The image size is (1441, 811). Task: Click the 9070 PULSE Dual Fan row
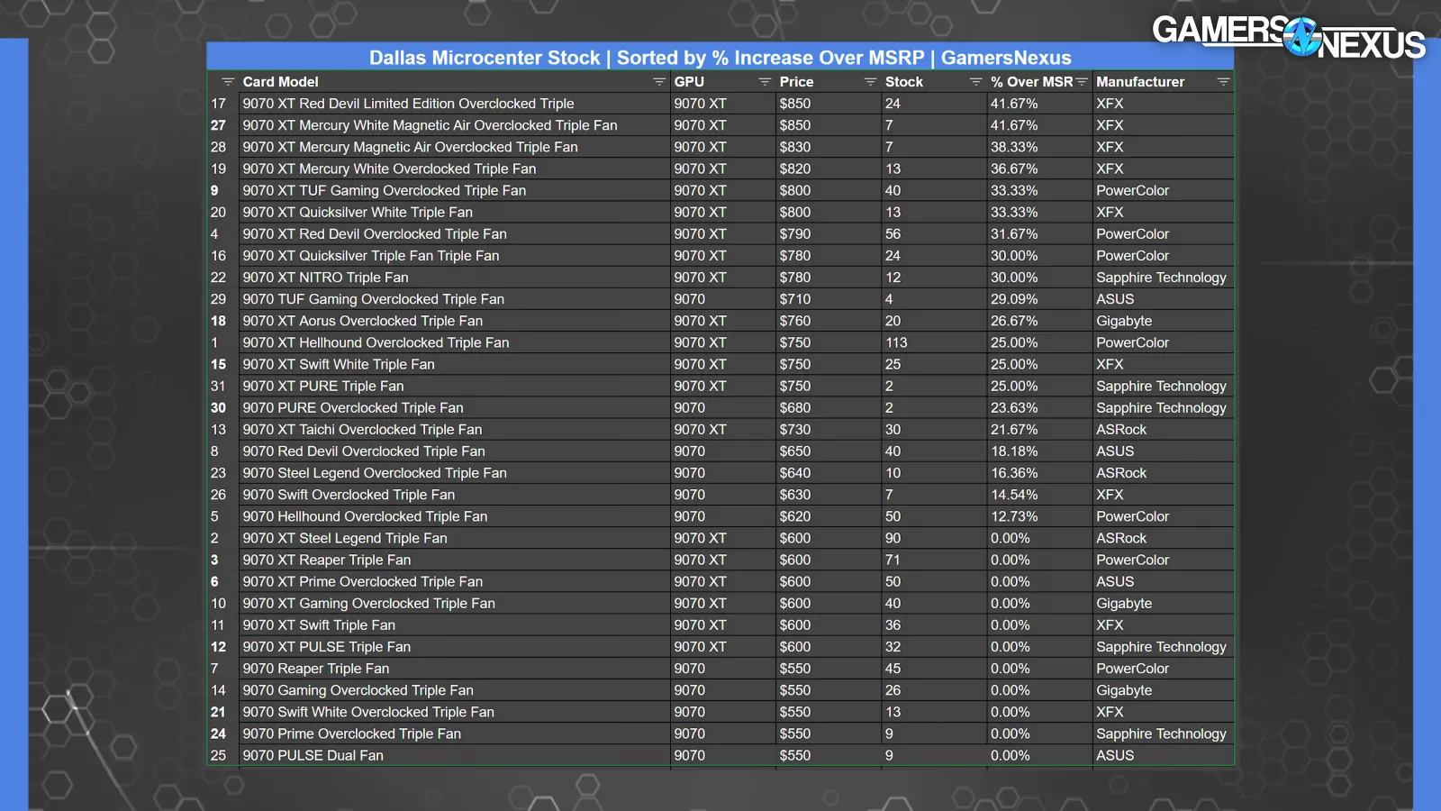(313, 755)
